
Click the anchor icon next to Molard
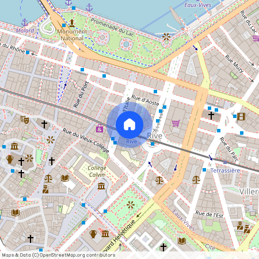tap(25, 22)
